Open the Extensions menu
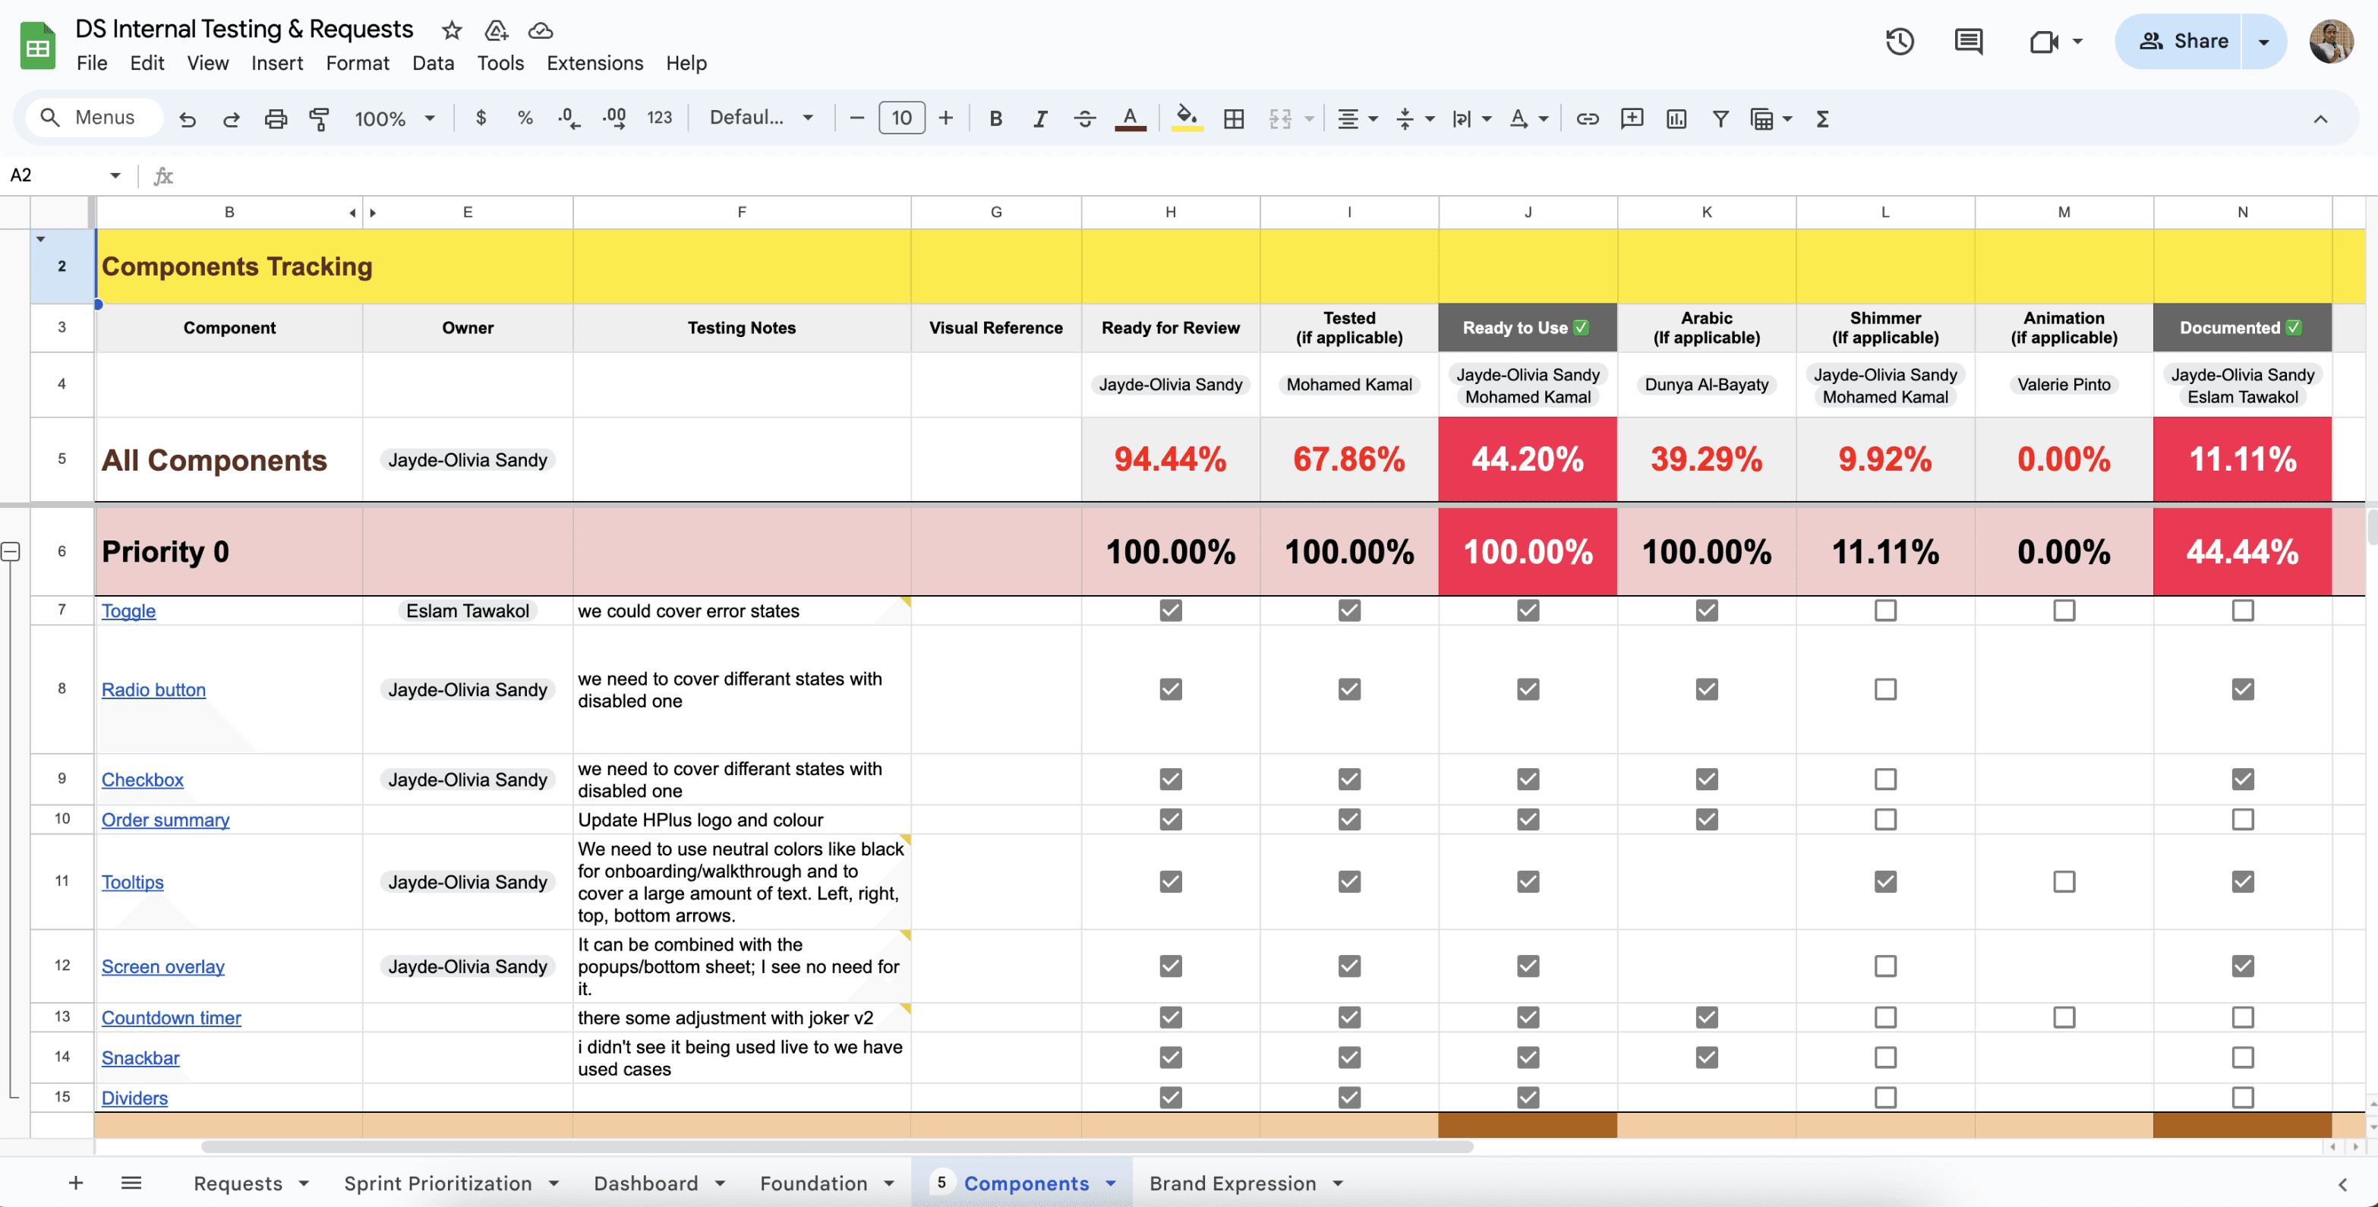Screen dimensions: 2378x1207 594,63
